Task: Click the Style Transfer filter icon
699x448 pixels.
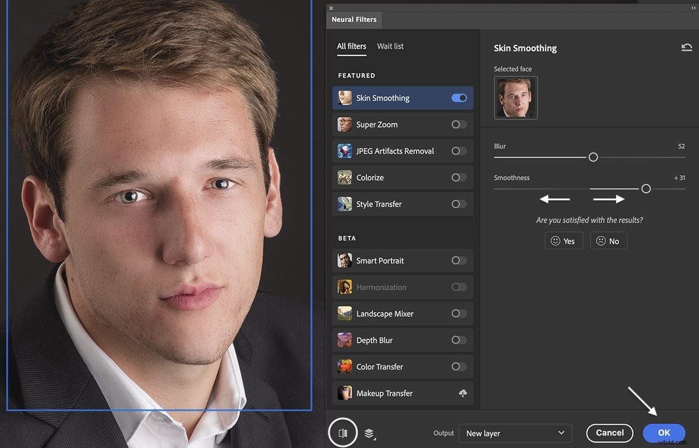Action: (x=344, y=204)
